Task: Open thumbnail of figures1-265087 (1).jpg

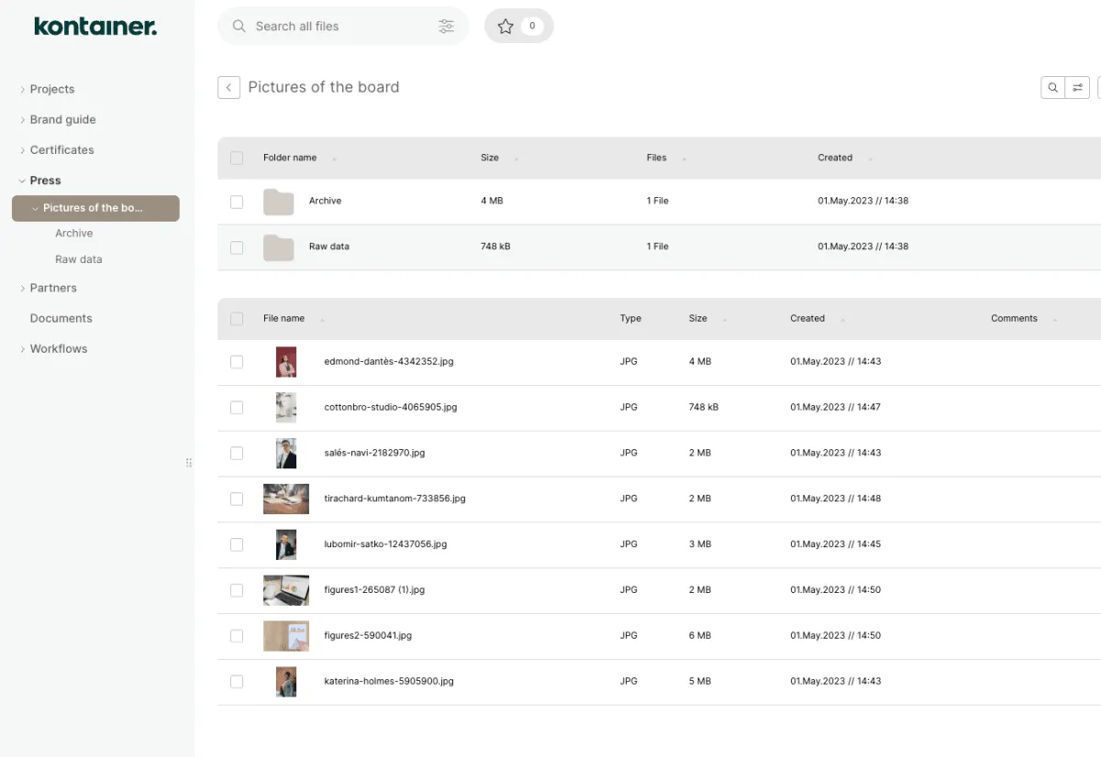Action: [x=286, y=590]
